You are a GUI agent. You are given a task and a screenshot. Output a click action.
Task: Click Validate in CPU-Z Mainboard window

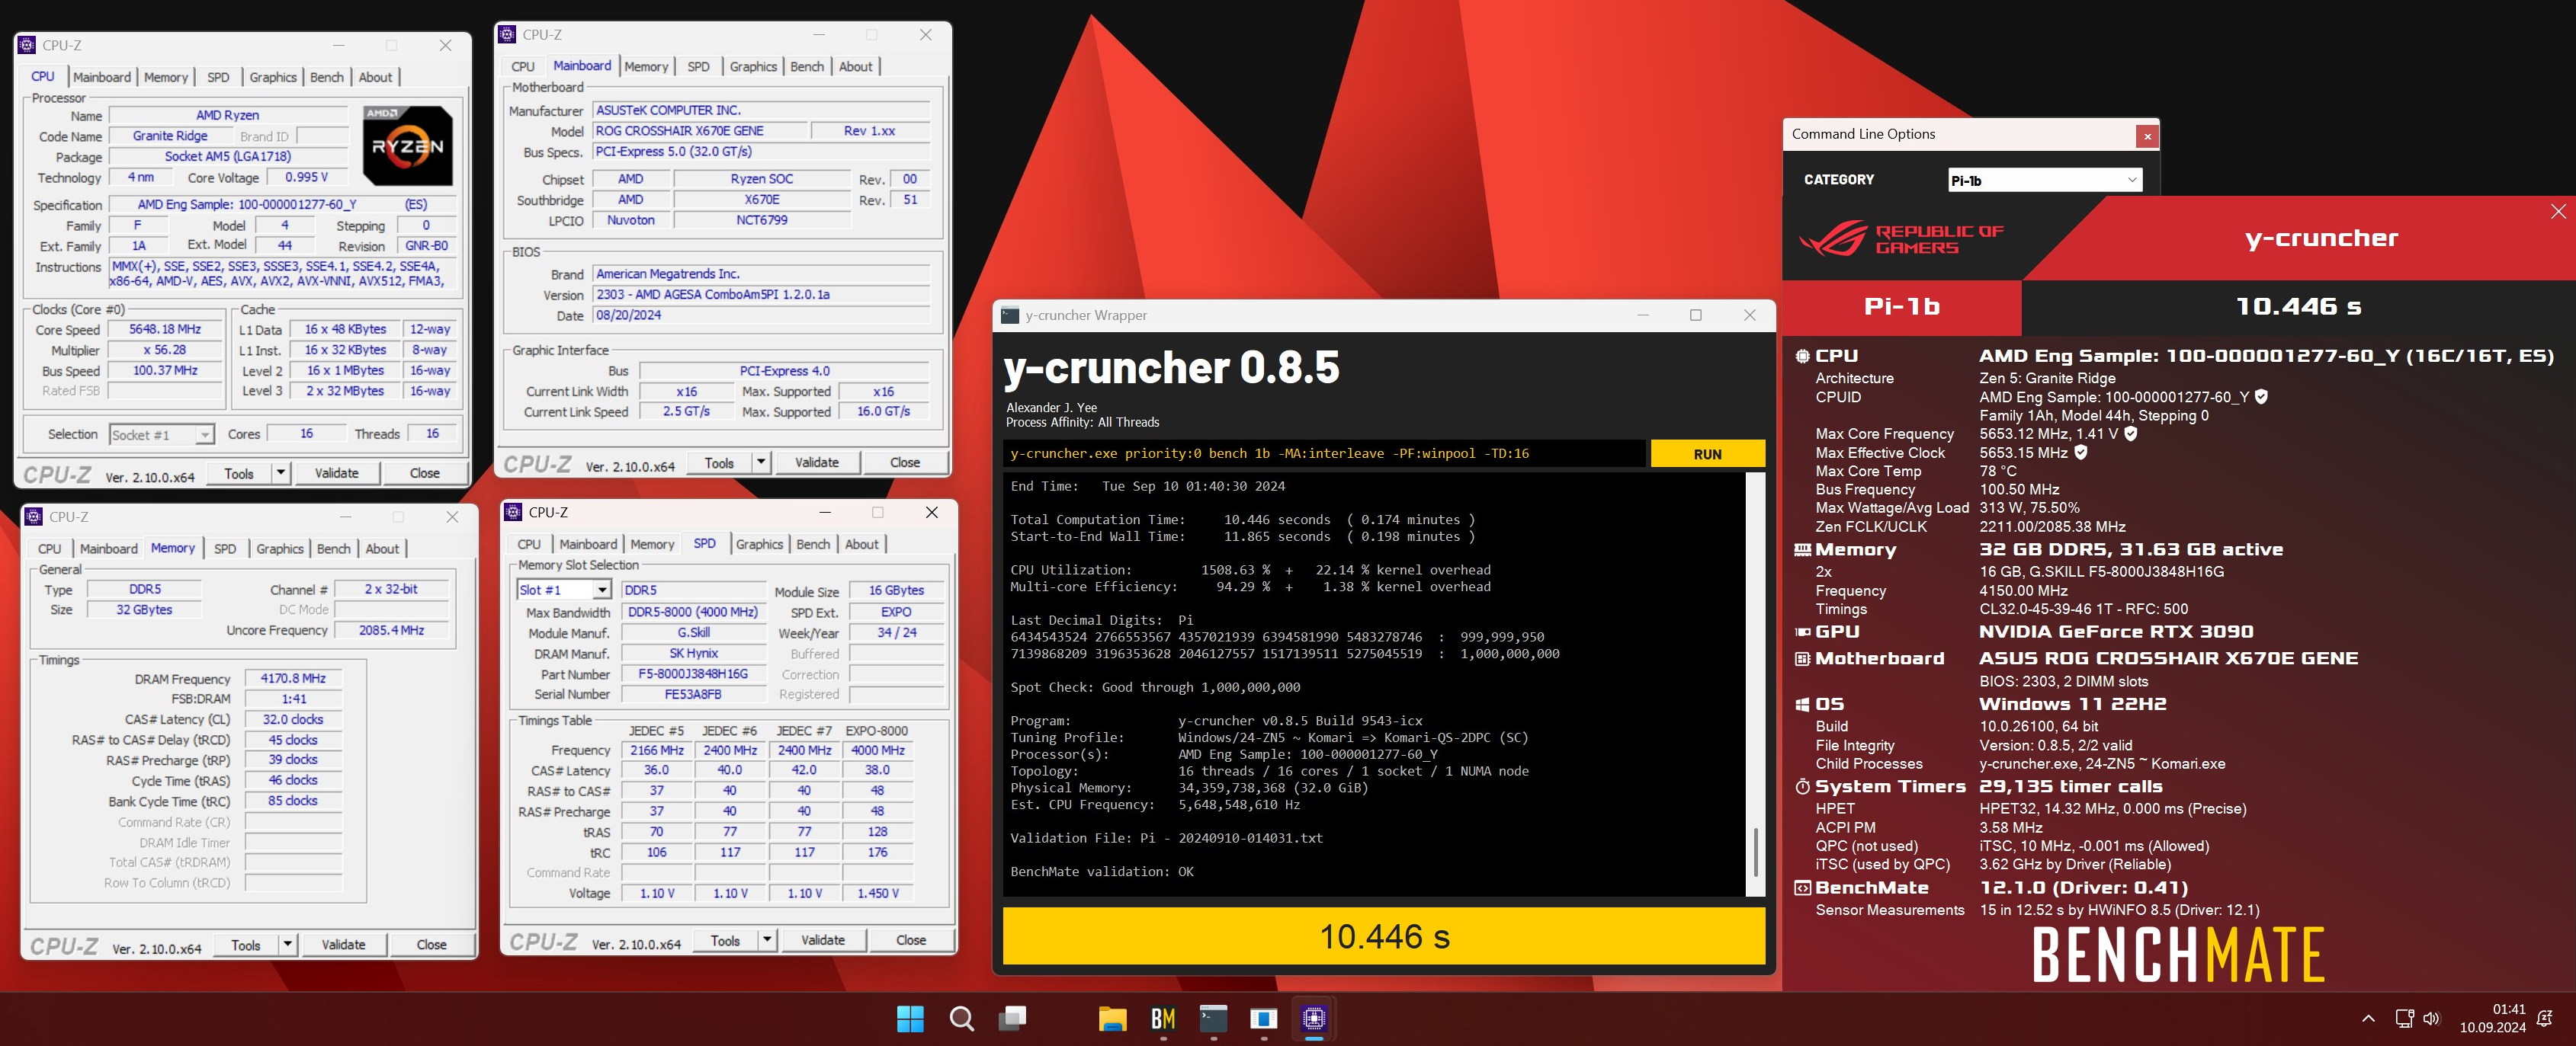816,462
